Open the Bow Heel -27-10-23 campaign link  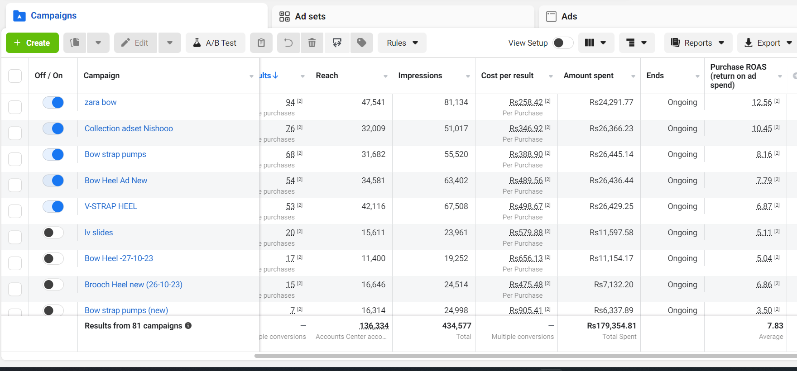tap(119, 258)
